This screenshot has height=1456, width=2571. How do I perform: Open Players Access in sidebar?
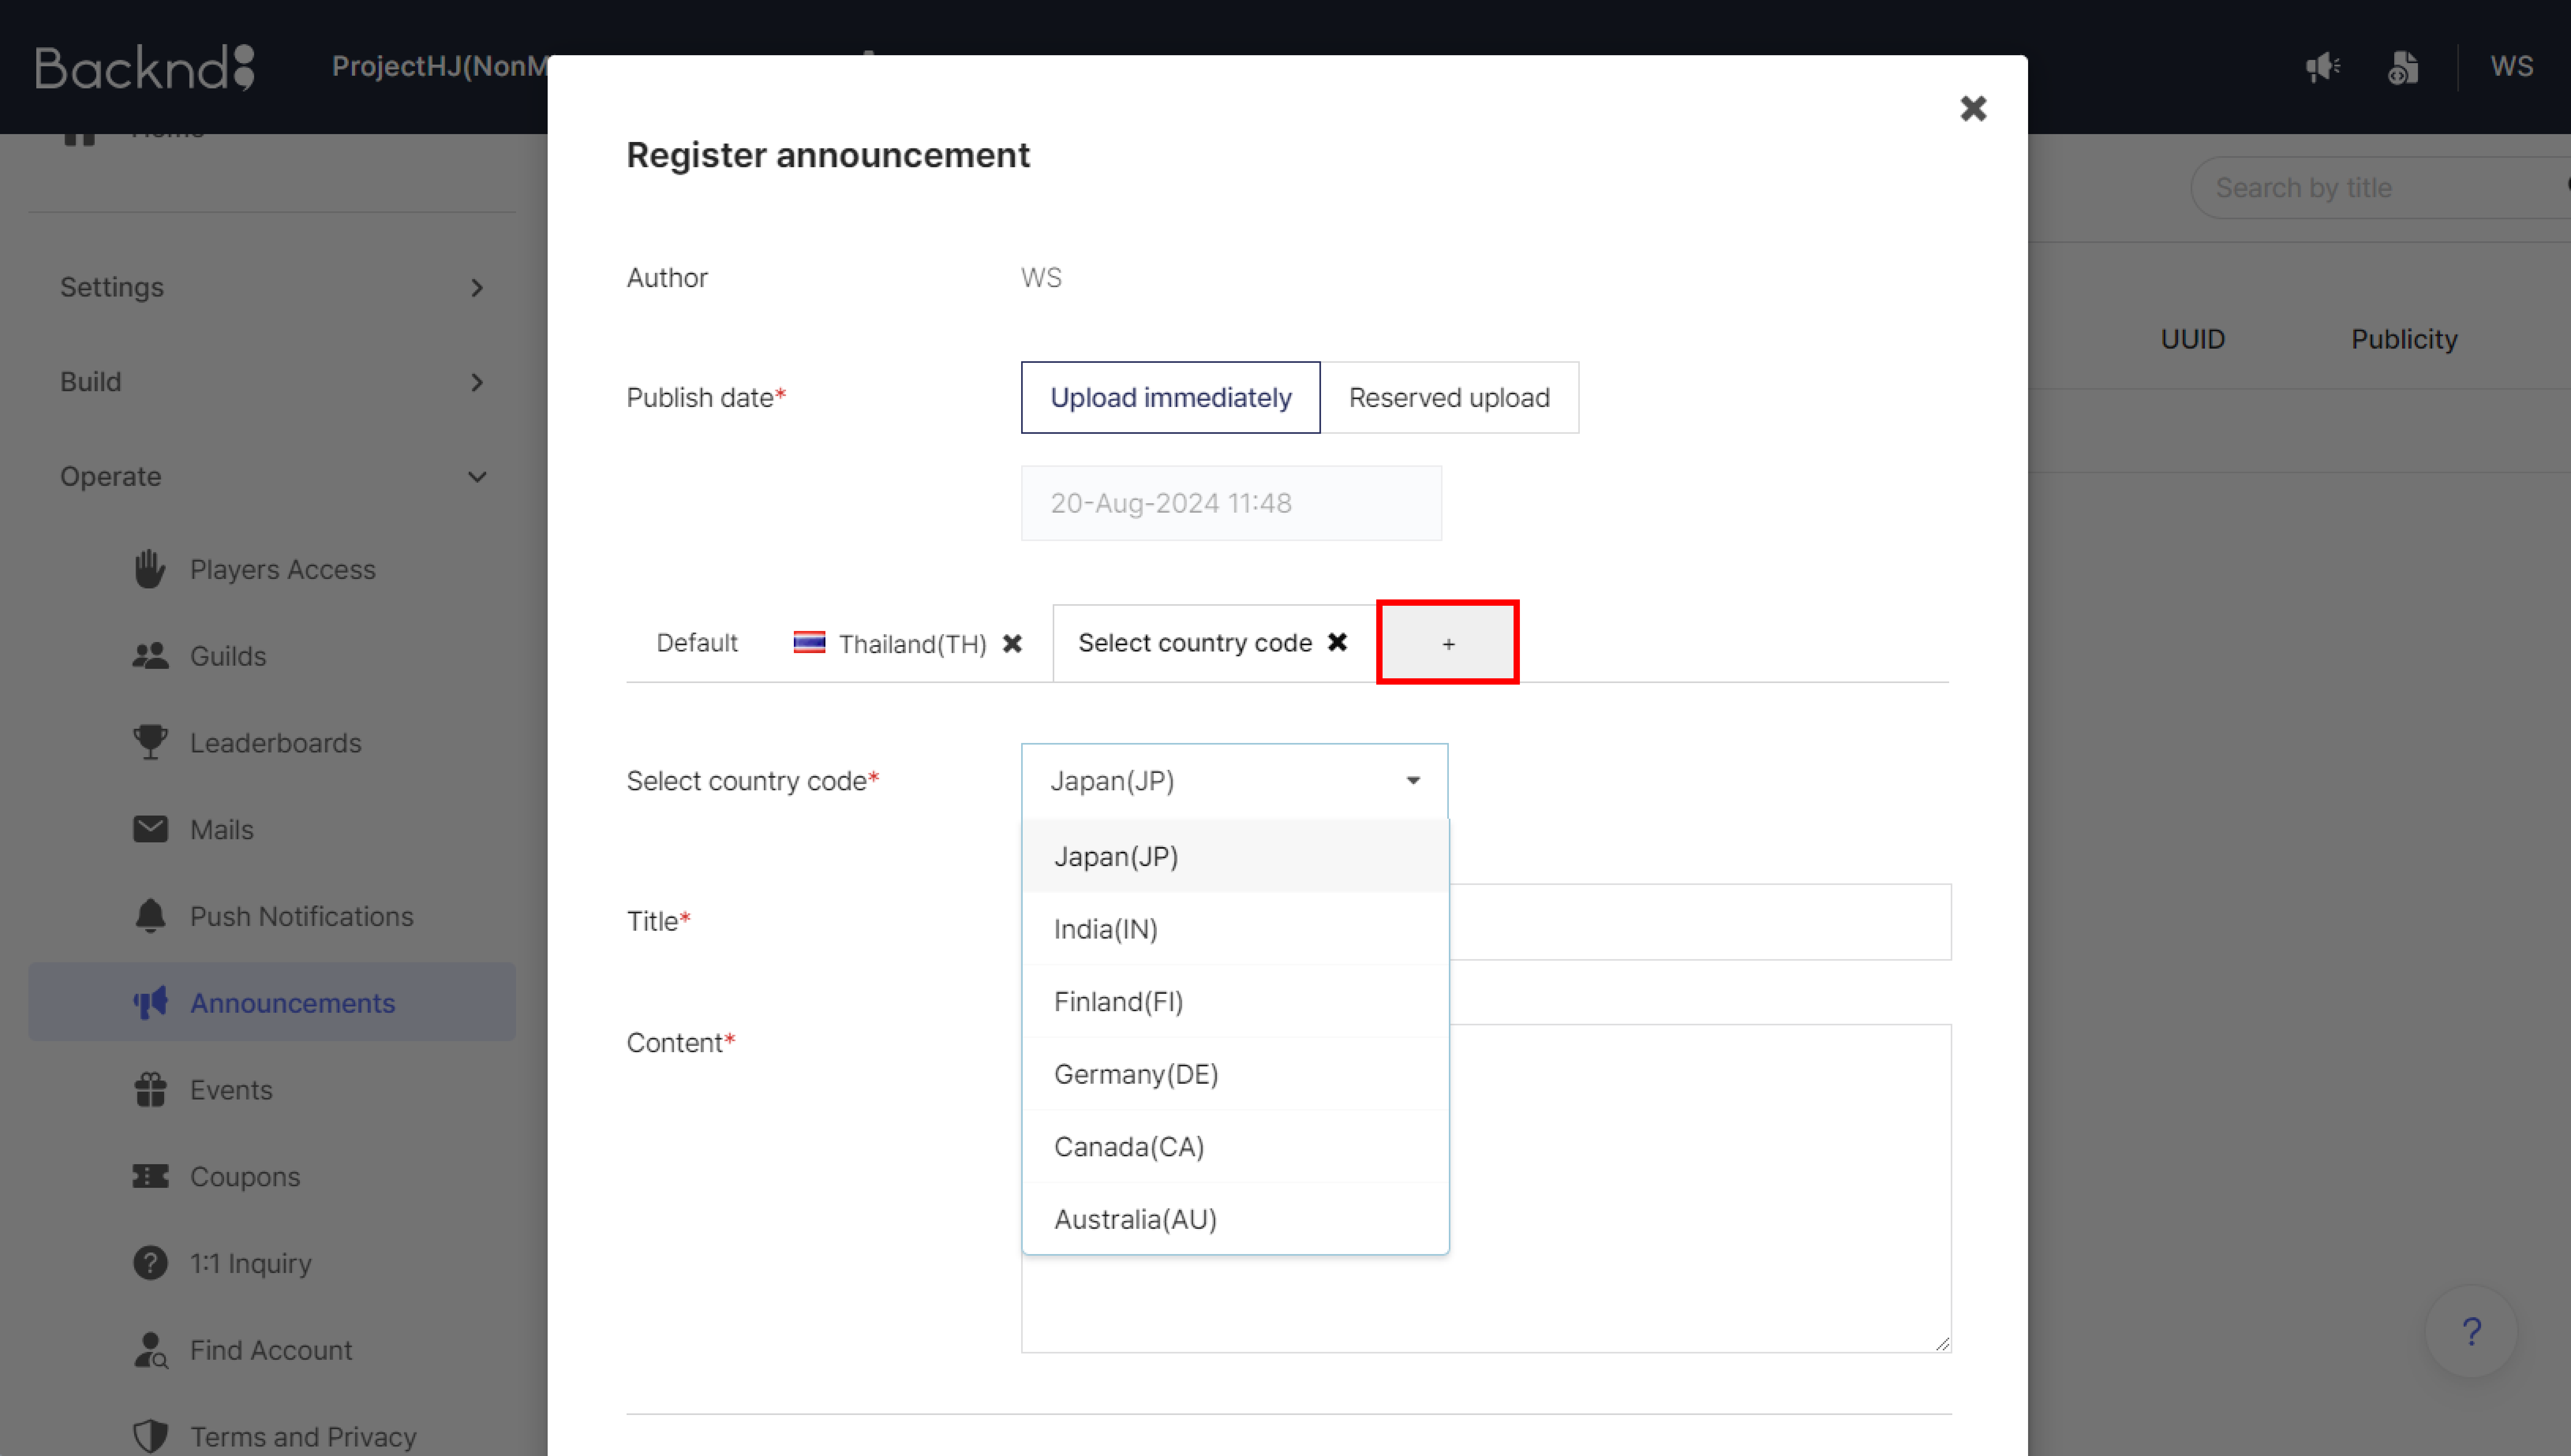click(x=272, y=569)
